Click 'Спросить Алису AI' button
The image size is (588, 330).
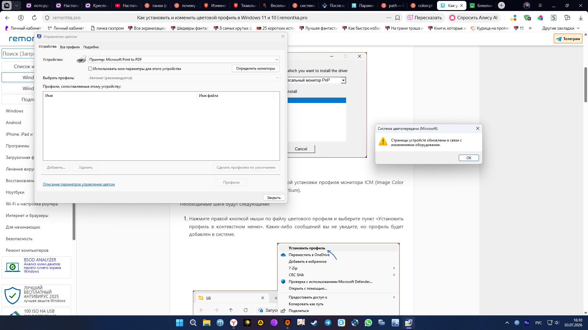[x=473, y=18]
